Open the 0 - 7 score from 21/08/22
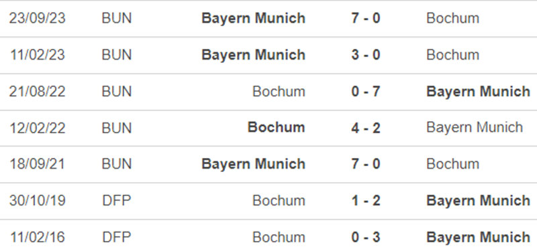This screenshot has width=537, height=251. (x=366, y=91)
